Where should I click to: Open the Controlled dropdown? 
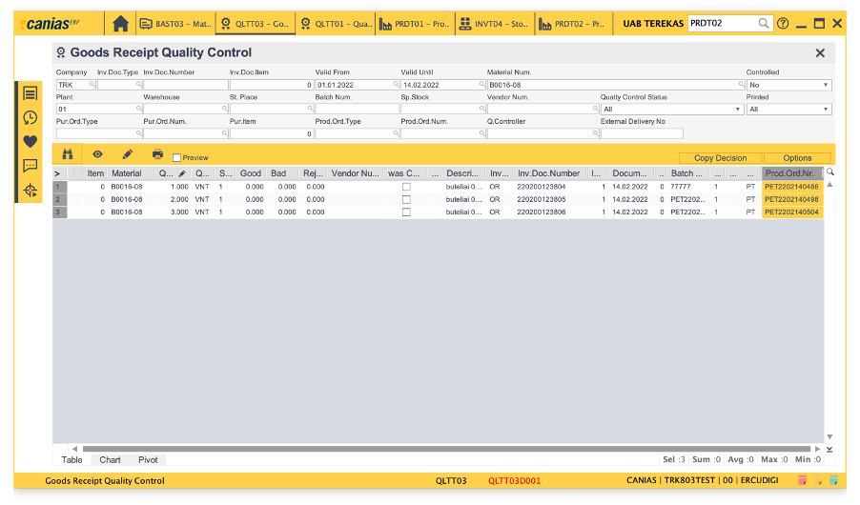[788, 85]
